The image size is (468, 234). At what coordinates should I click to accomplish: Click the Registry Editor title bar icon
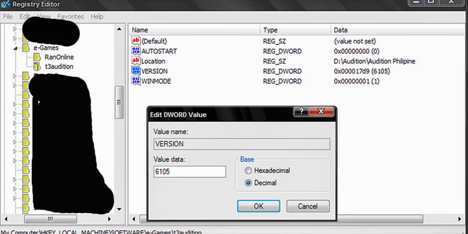[x=5, y=5]
